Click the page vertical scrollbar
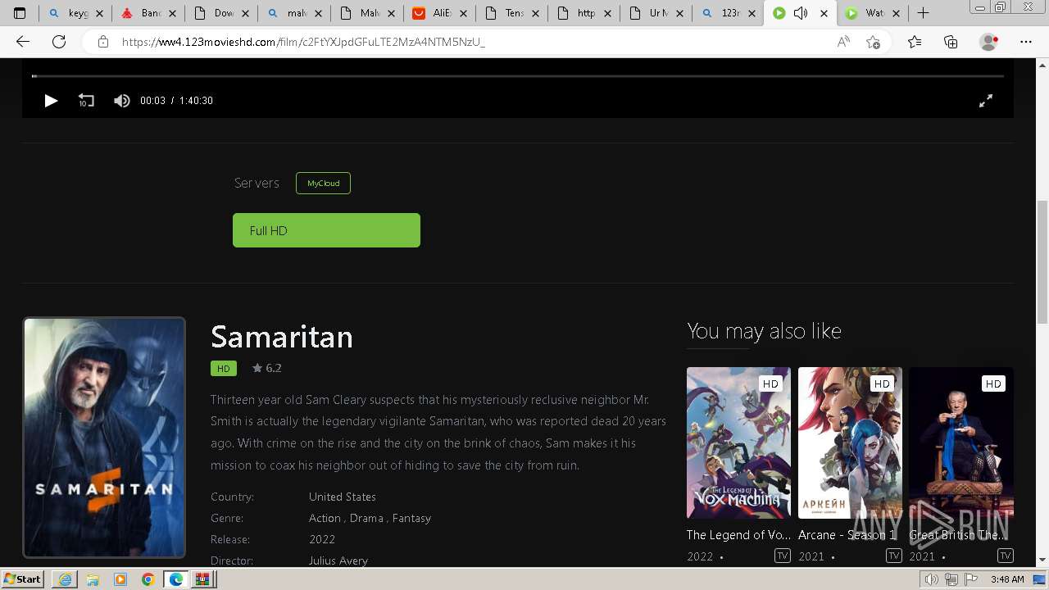Image resolution: width=1049 pixels, height=590 pixels. tap(1042, 262)
